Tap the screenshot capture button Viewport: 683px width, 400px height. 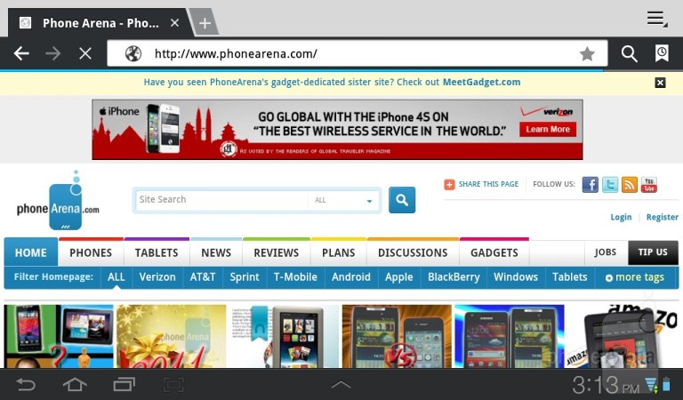173,385
